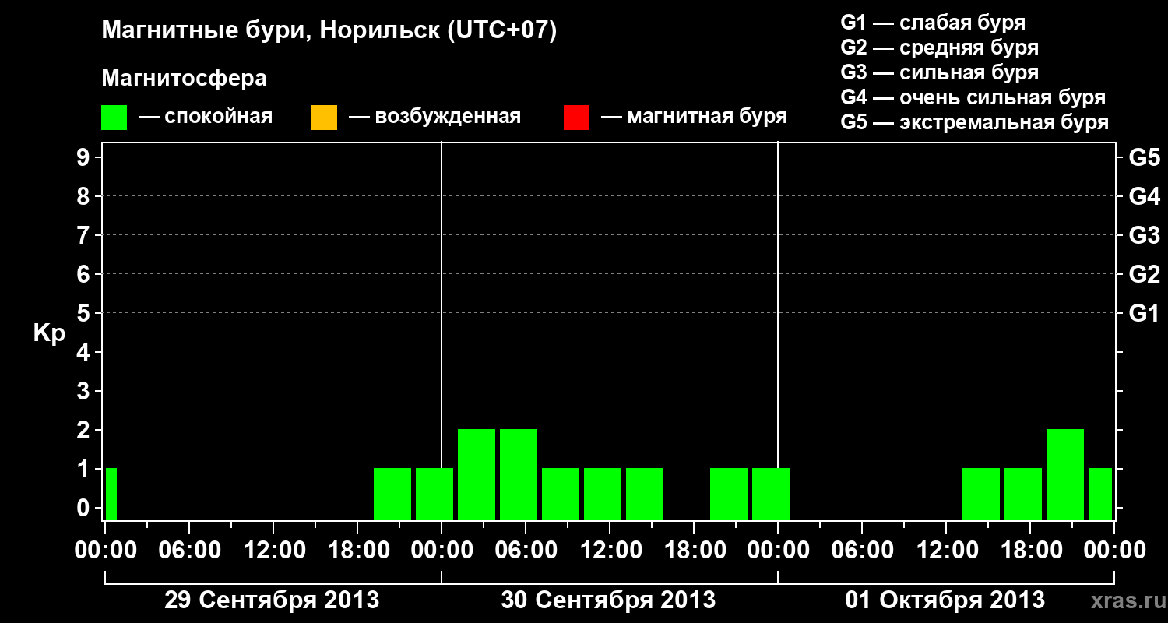The height and width of the screenshot is (623, 1168).
Task: Click the '— возбужденная' legend label
Action: click(434, 117)
